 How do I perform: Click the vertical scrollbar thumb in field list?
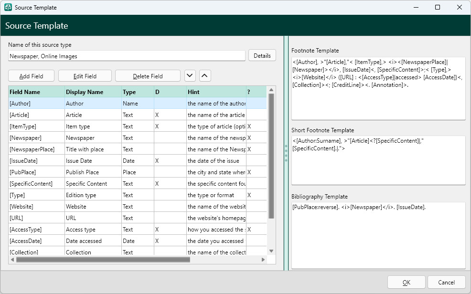271,156
